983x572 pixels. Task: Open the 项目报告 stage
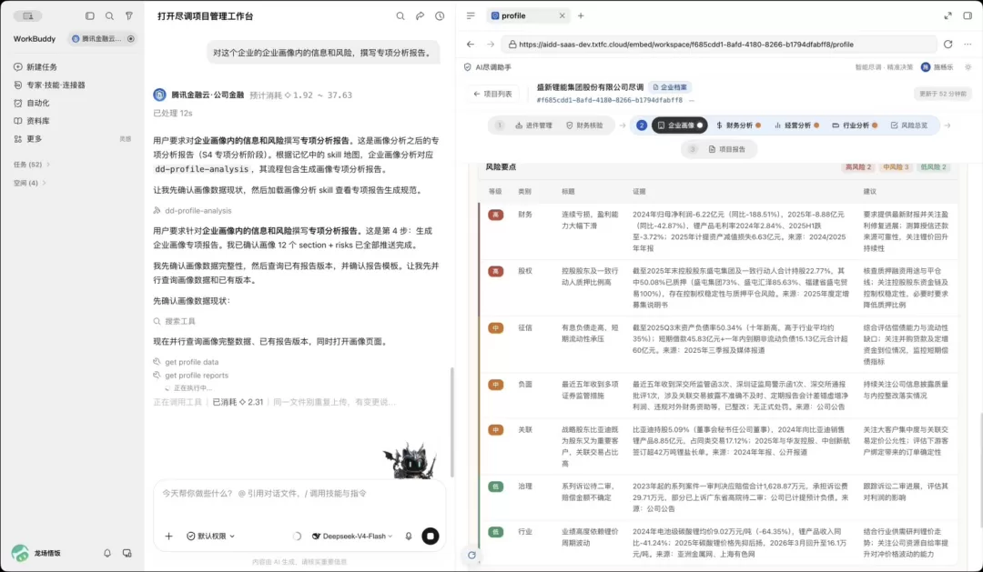[x=719, y=149]
